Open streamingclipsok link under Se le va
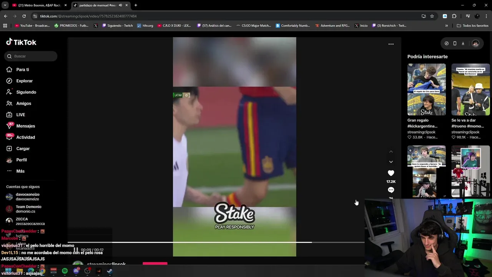Screen dimensions: 492x277 click(465, 132)
